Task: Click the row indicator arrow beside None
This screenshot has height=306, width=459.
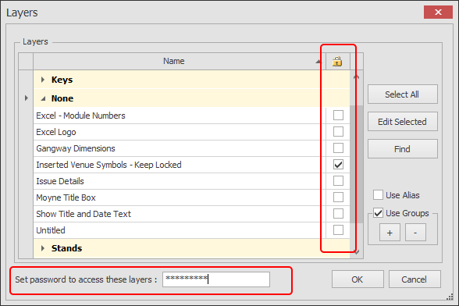Action: pos(27,98)
